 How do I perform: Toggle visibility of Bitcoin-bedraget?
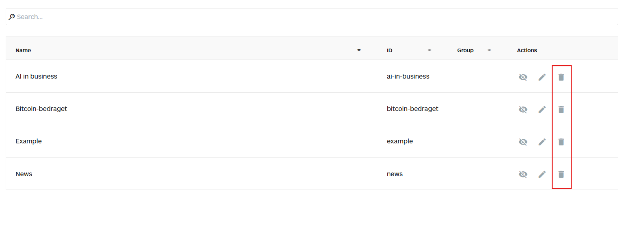[523, 109]
